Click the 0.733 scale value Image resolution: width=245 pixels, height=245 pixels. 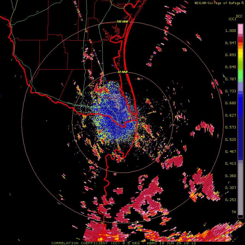(x=231, y=91)
